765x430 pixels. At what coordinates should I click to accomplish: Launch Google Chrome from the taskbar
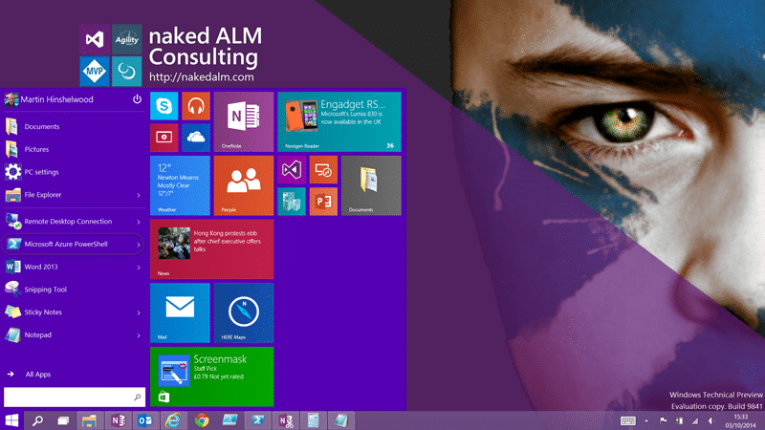(x=202, y=420)
